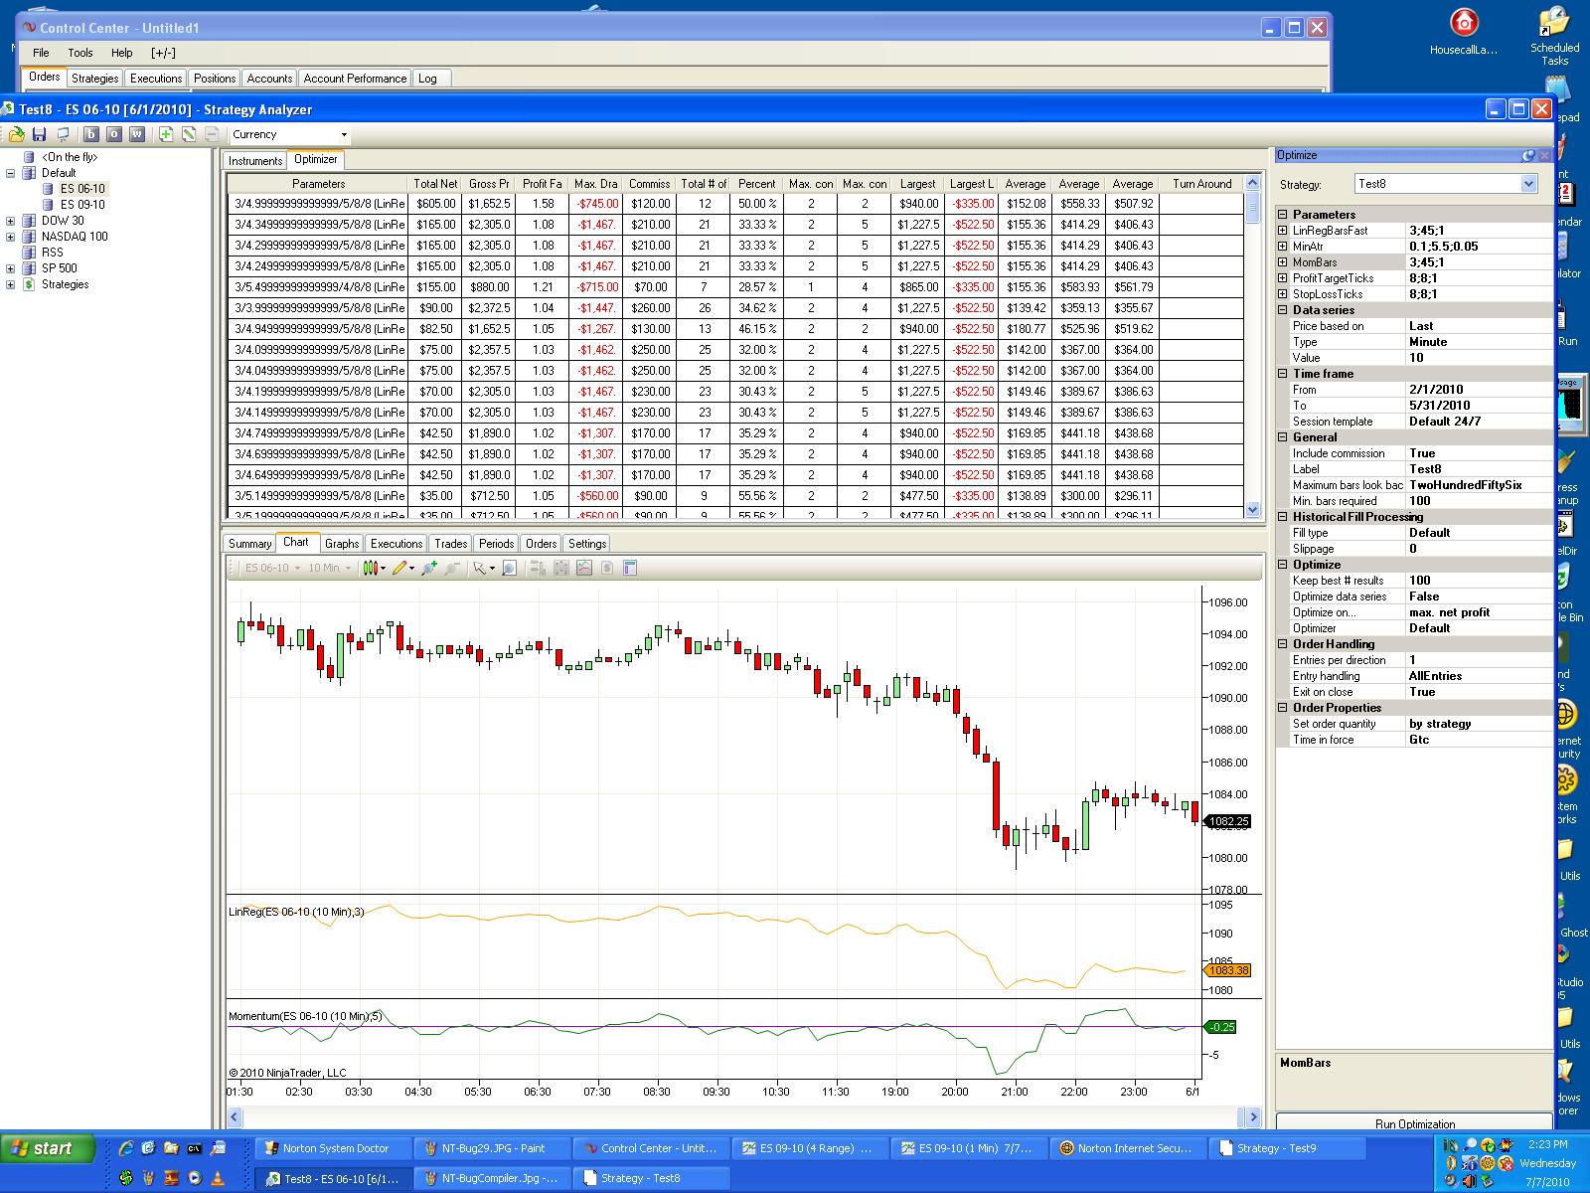Click the zoom-in magnifier chart icon
1590x1193 pixels.
pyautogui.click(x=428, y=569)
